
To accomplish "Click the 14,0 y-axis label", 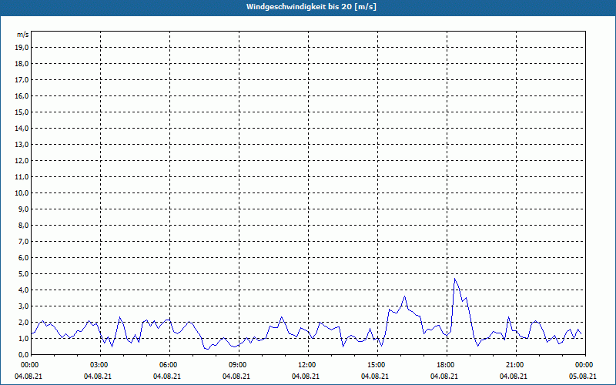I will [22, 128].
